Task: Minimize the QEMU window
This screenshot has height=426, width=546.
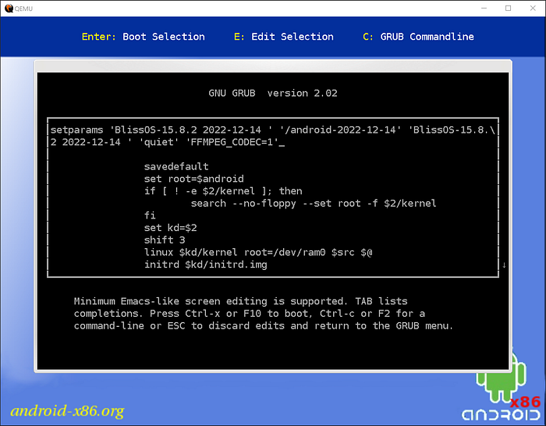Action: 484,8
